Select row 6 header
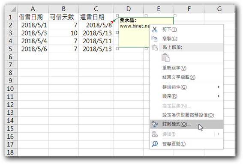This screenshot has width=243, height=164. (x=11, y=57)
